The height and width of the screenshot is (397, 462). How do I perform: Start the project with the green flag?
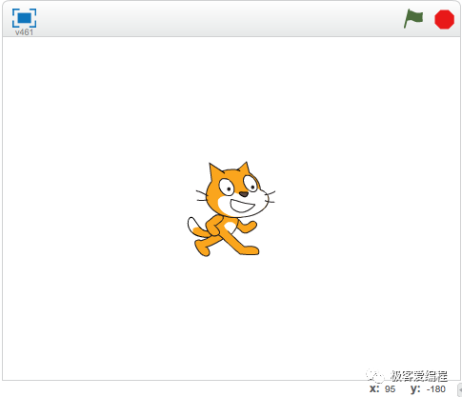413,19
